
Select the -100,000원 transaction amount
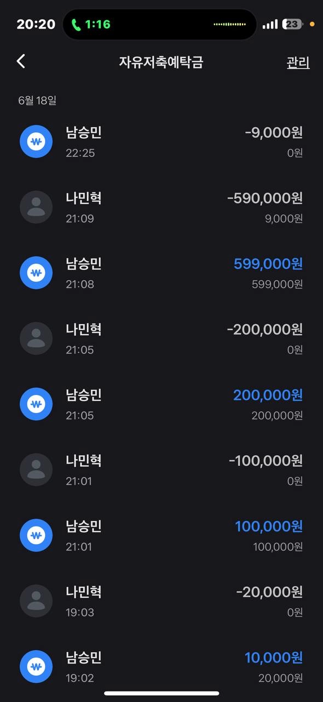266,461
